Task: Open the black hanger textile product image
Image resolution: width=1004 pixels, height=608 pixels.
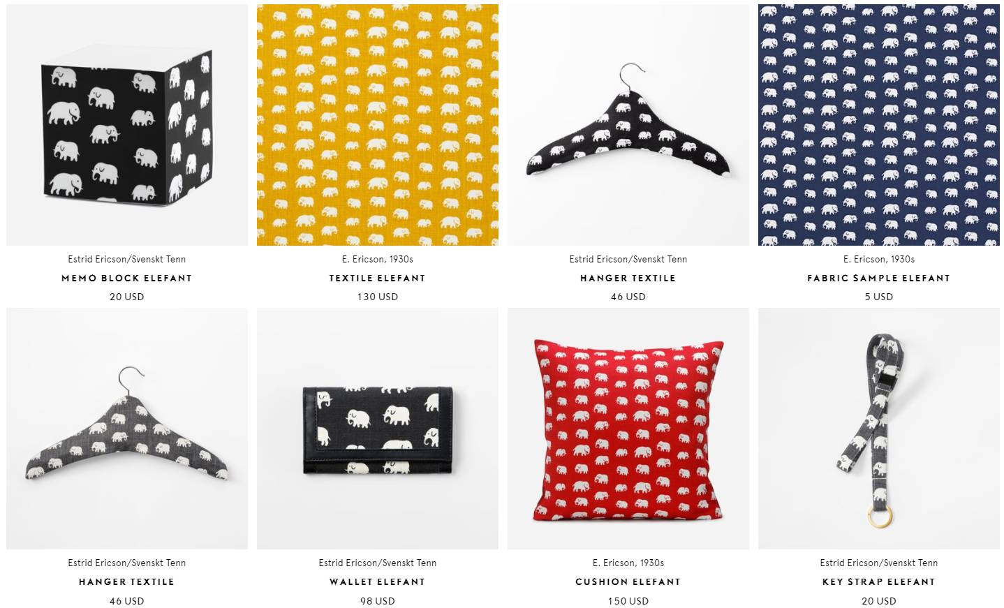Action: pos(628,125)
